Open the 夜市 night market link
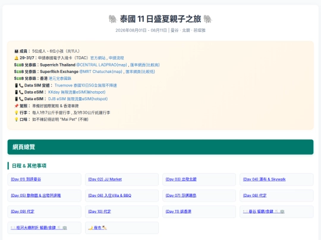This screenshot has width=321, height=240. pyautogui.click(x=97, y=228)
